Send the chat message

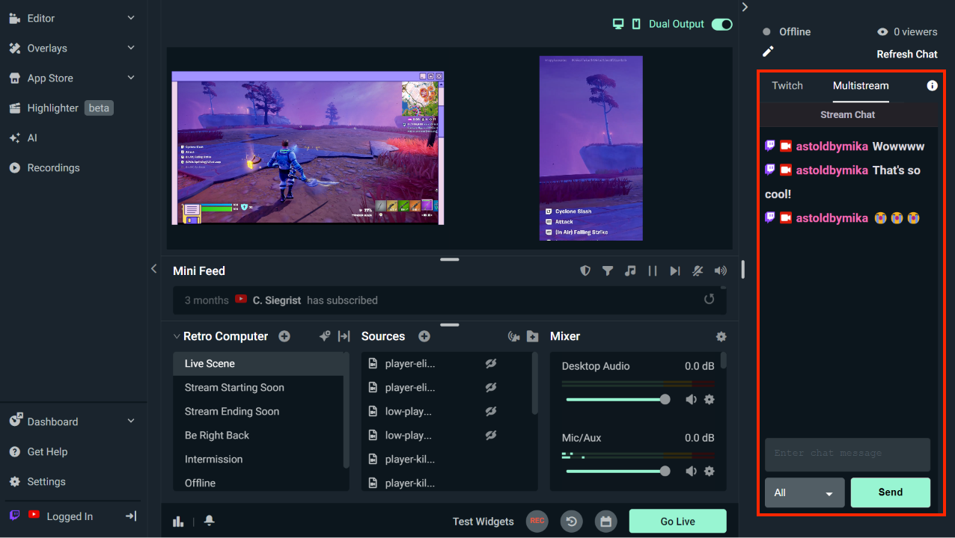[x=891, y=492]
